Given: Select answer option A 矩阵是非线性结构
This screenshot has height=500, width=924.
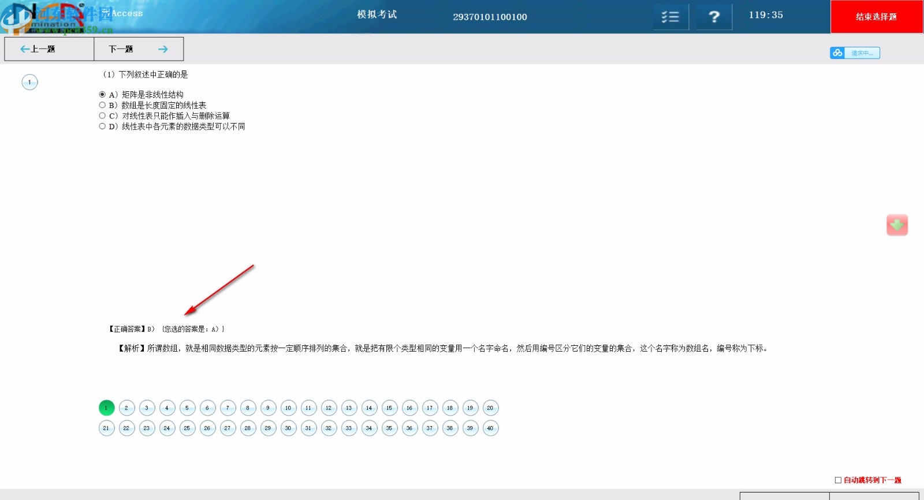Looking at the screenshot, I should pos(102,95).
